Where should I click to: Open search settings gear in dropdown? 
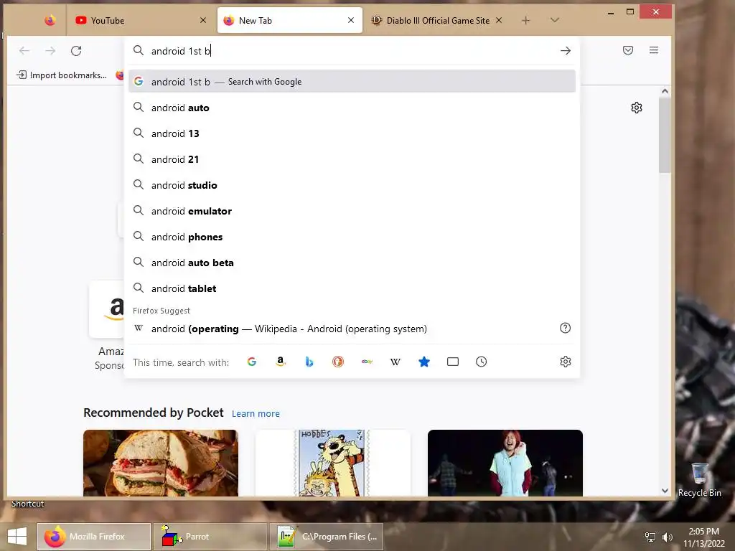tap(566, 362)
